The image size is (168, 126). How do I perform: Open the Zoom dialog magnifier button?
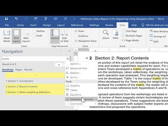(x=106, y=35)
